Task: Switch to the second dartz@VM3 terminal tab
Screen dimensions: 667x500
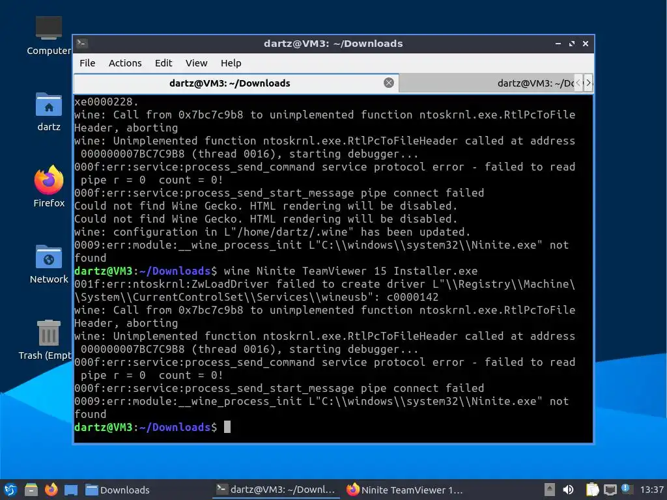Action: (x=487, y=83)
